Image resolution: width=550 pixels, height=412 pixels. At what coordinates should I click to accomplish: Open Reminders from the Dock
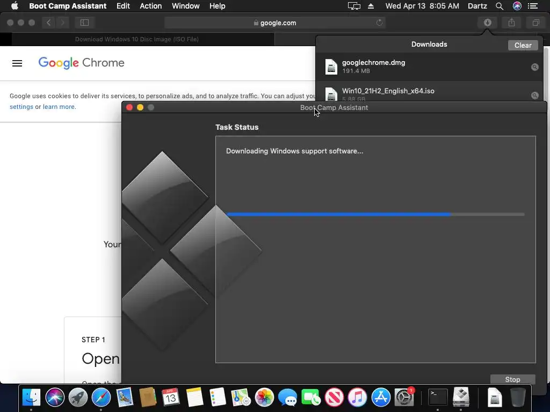(218, 398)
